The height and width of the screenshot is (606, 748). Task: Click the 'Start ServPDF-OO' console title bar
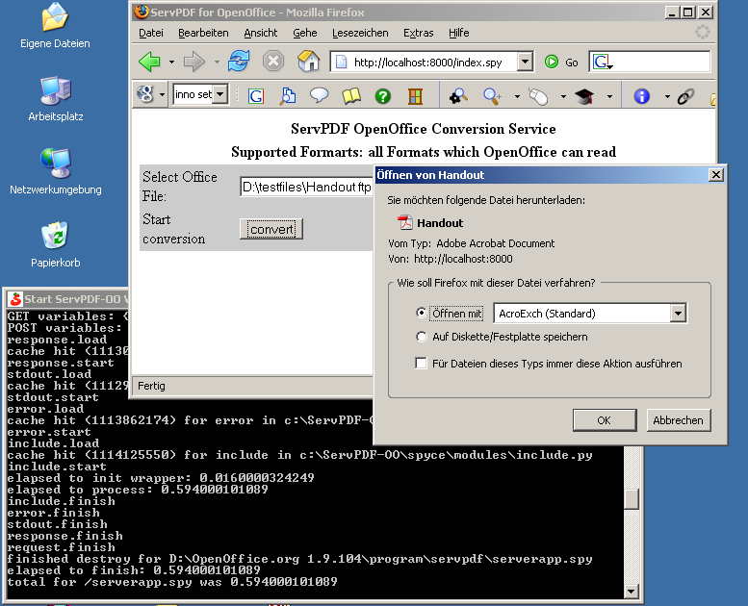67,299
